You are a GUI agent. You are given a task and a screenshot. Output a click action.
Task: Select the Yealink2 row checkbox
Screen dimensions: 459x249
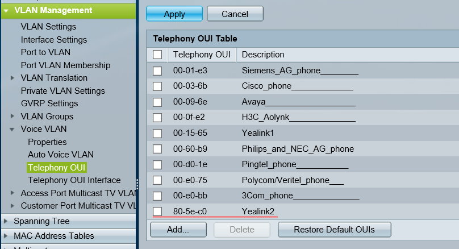pyautogui.click(x=157, y=211)
